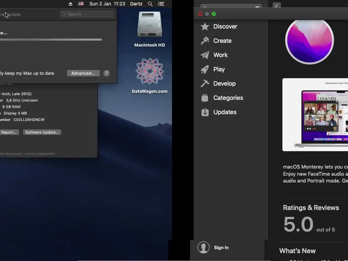Open DataWagon.com desktop icon
This screenshot has height=261, width=348.
[150, 71]
